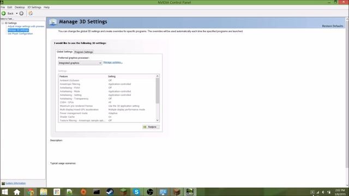The width and height of the screenshot is (349, 196).
Task: Open File Explorer from the taskbar
Action: point(44,192)
